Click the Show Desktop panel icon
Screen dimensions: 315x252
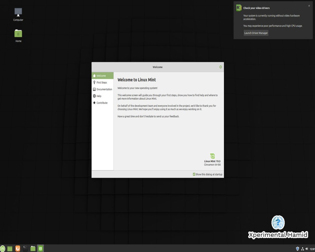[10, 249]
